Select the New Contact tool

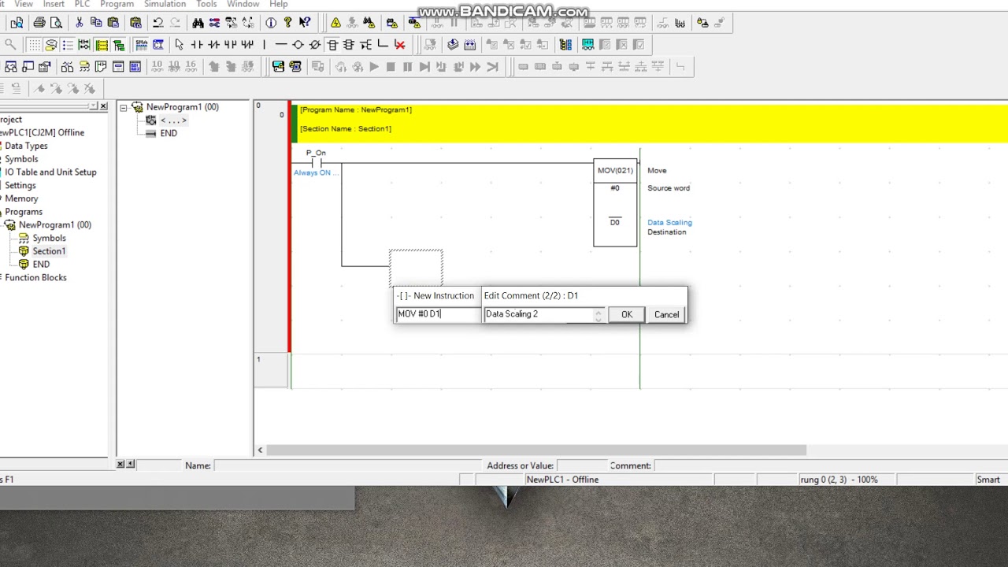pos(197,45)
